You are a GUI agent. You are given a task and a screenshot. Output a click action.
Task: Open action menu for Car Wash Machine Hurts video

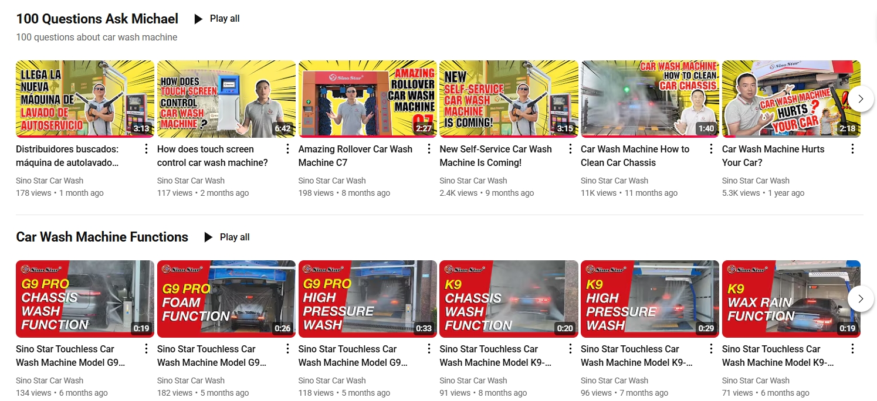tap(852, 149)
